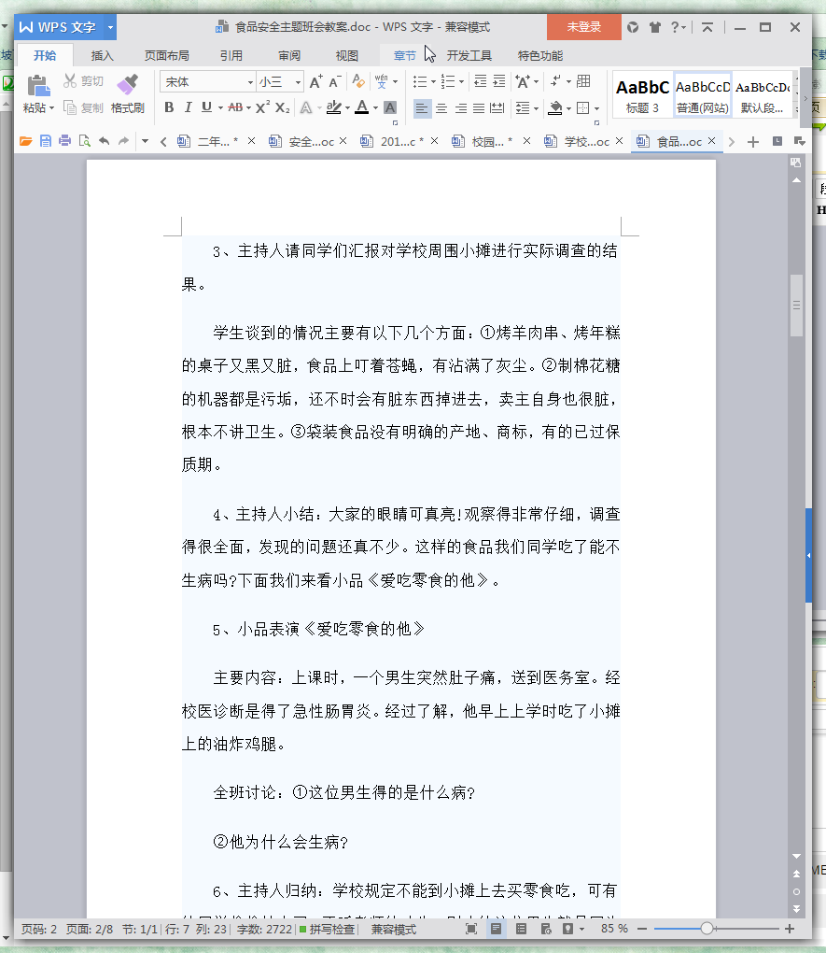Screen dimensions: 826x953
Task: Click the Format Painter (格式刷) icon
Action: (127, 87)
